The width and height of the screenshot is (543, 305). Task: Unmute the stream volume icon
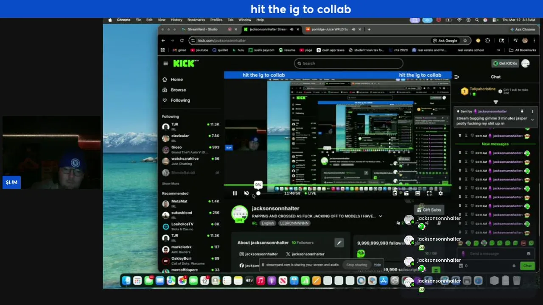click(x=246, y=193)
